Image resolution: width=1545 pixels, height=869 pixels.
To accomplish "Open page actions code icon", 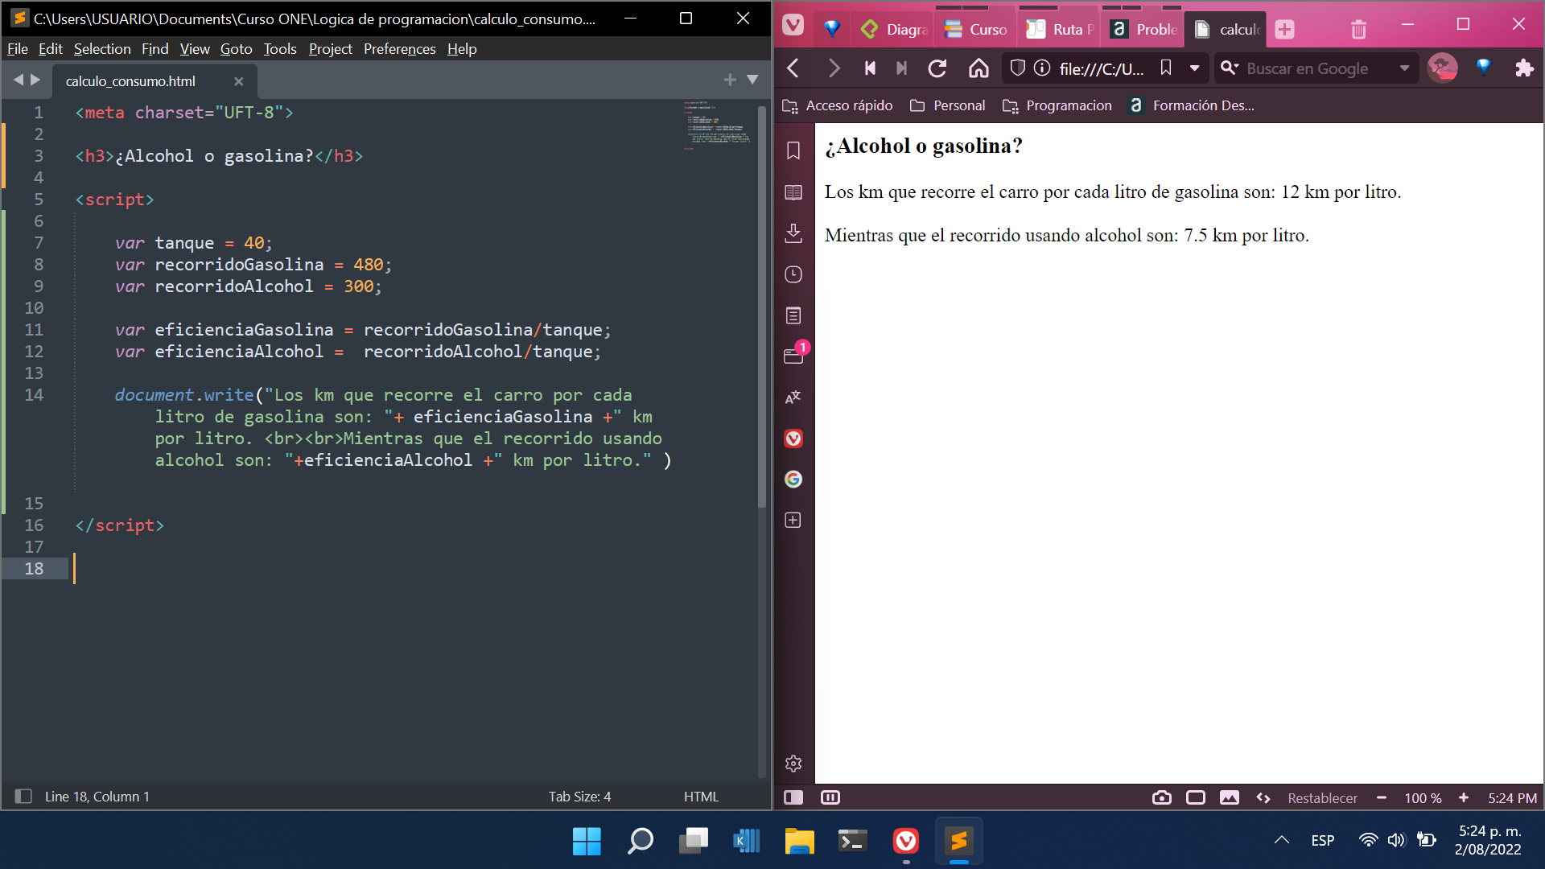I will pos(1263,797).
